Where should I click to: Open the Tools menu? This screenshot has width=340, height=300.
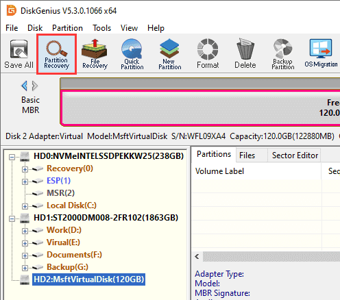[101, 28]
